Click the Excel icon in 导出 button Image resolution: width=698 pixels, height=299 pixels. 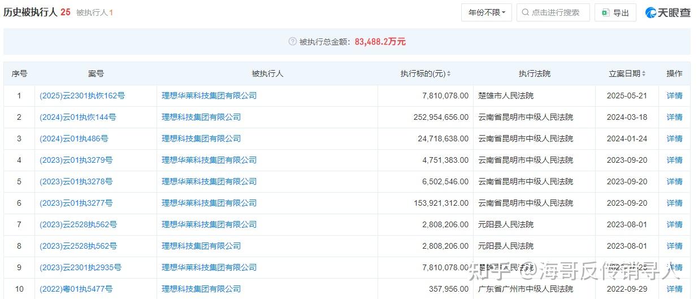pyautogui.click(x=605, y=12)
